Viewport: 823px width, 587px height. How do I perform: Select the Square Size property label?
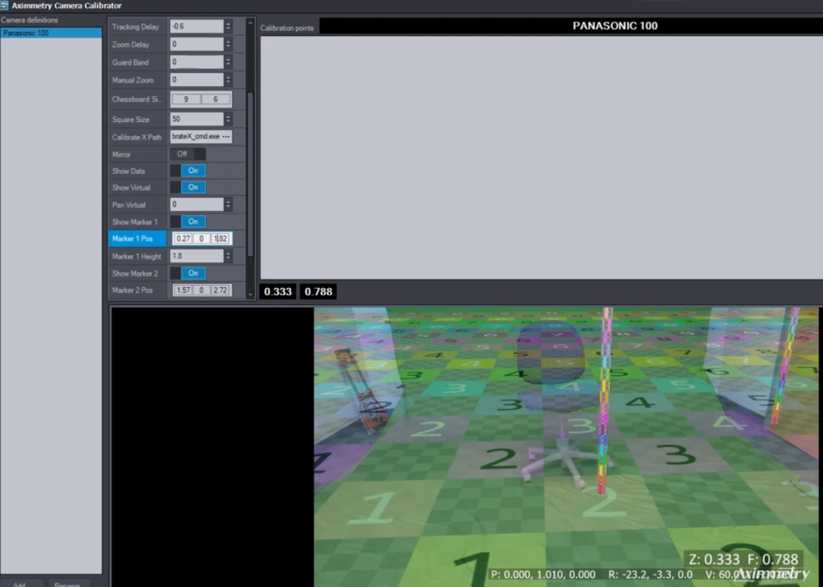(x=130, y=120)
